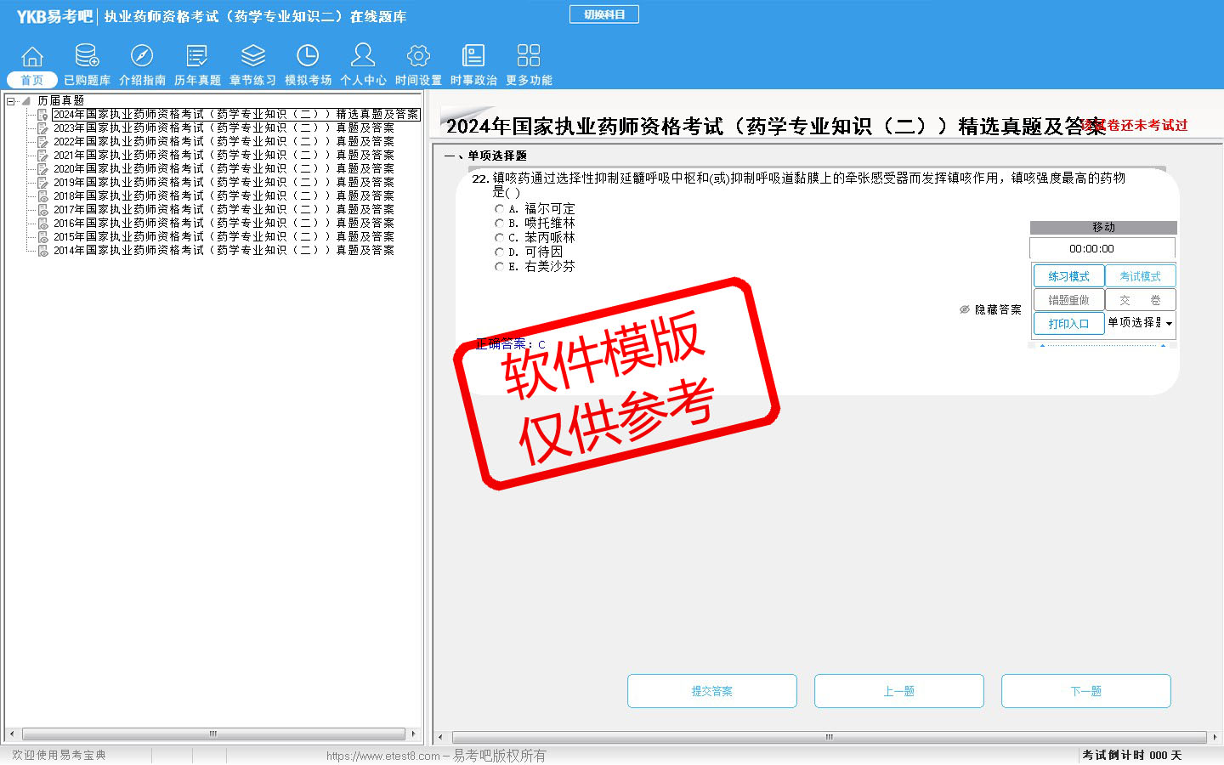
Task: Click the 提交答案 submit button
Action: [x=711, y=691]
